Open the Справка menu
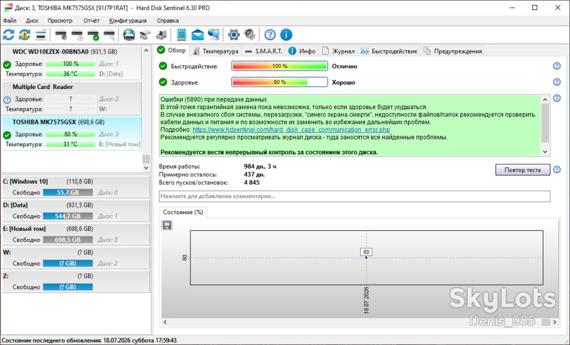 pos(168,21)
